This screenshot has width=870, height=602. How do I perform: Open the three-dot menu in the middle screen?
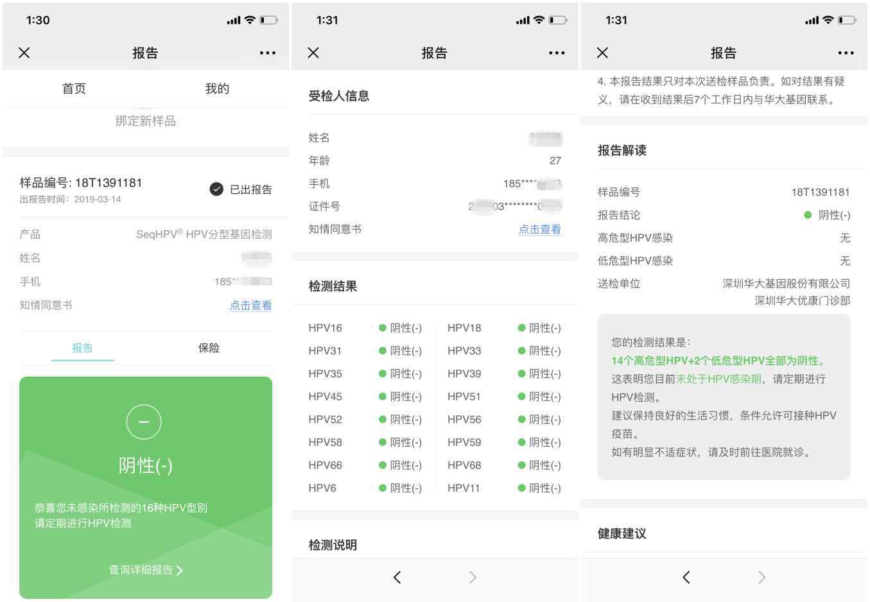tap(557, 53)
